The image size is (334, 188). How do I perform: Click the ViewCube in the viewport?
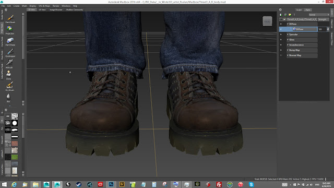click(x=267, y=21)
